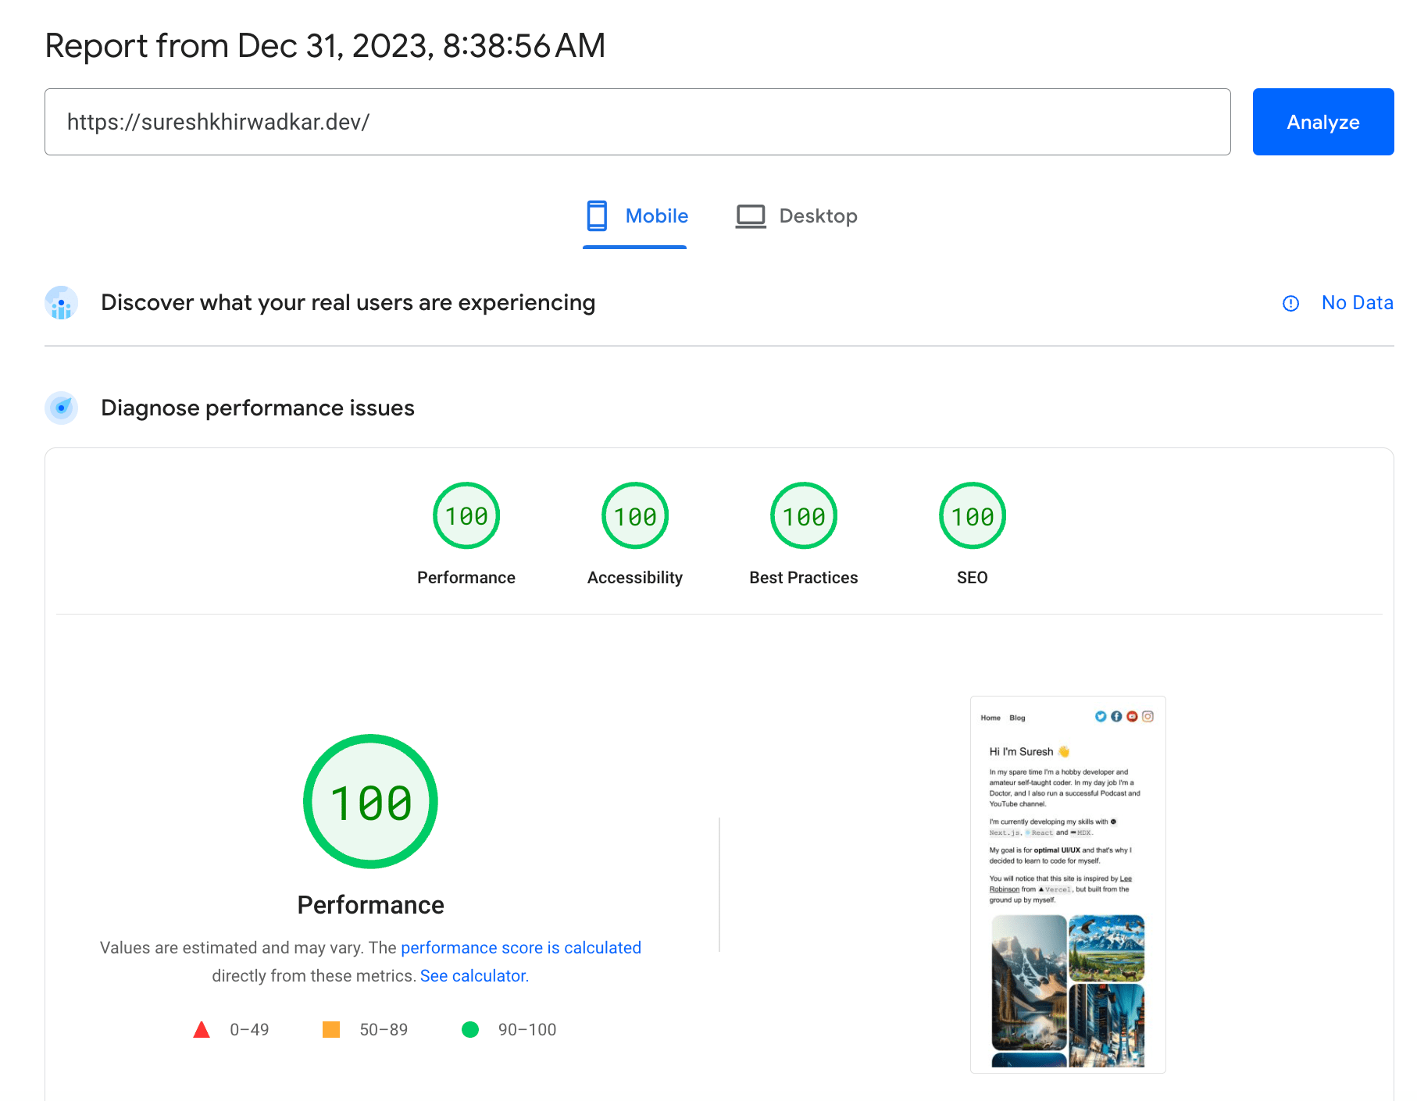Click the SEO 100 score gauge

click(x=971, y=515)
